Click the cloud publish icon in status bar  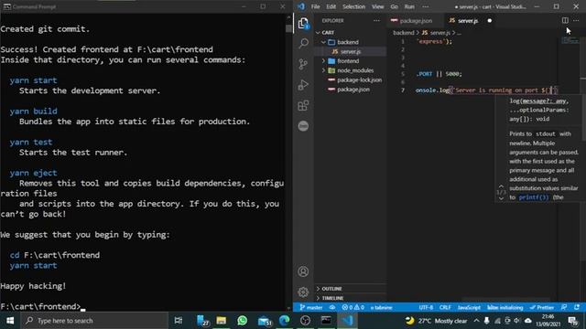pyautogui.click(x=331, y=307)
